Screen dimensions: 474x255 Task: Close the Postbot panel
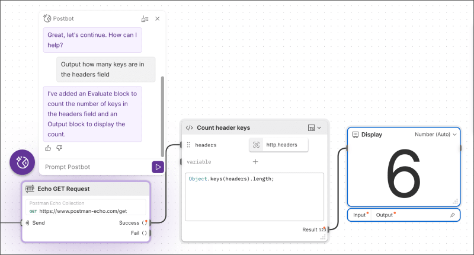pyautogui.click(x=157, y=19)
